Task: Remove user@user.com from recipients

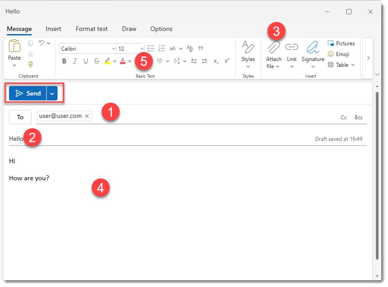Action: click(x=86, y=116)
